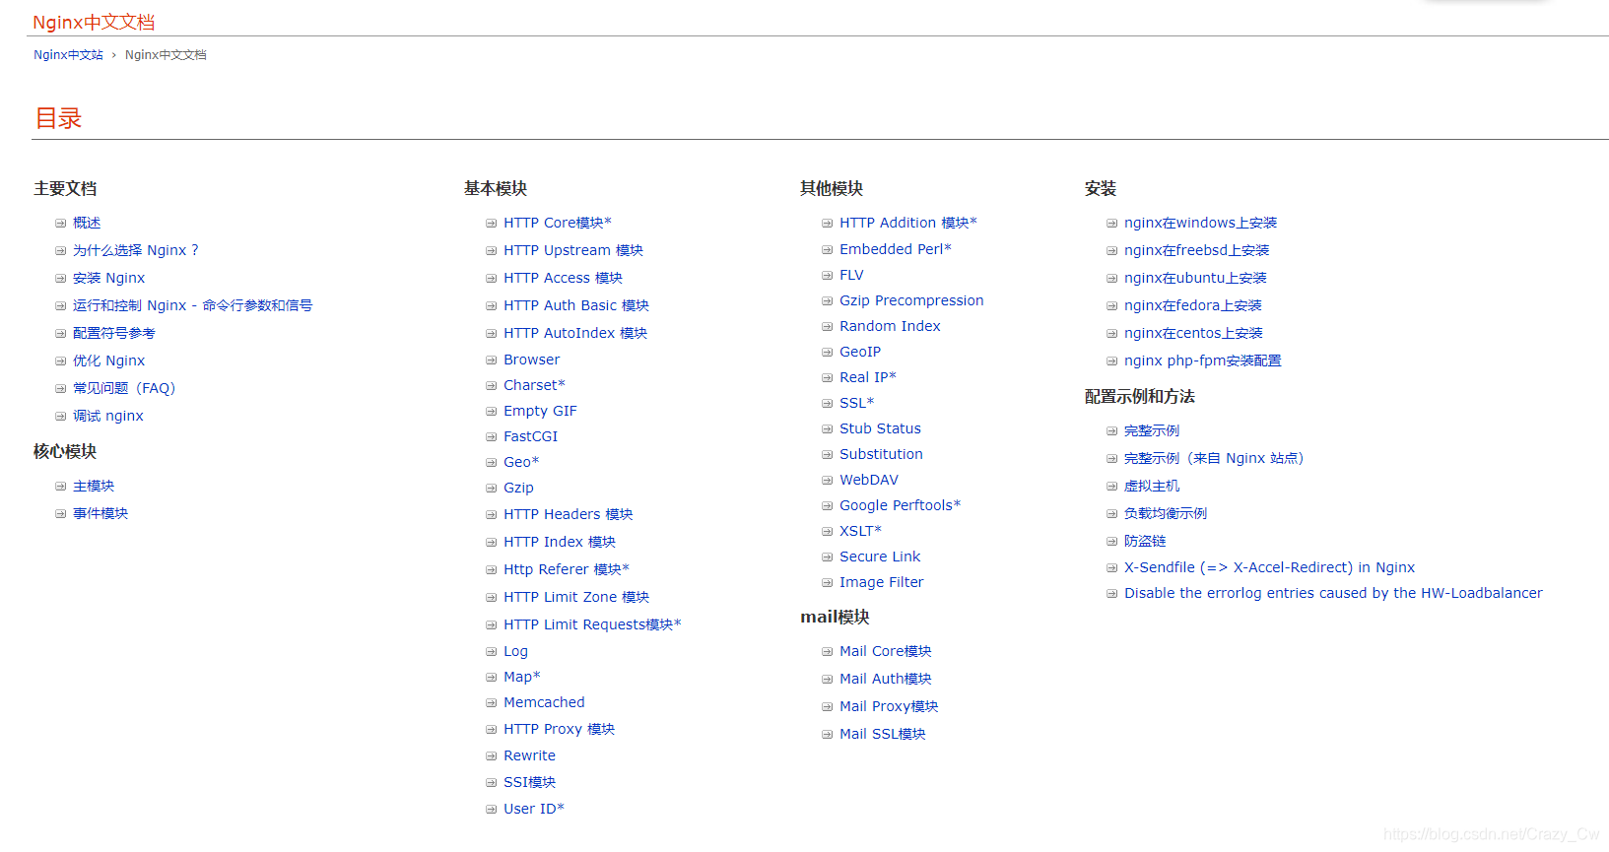The width and height of the screenshot is (1609, 852).
Task: Click the bullet icon beside Image Filter
Action: (x=827, y=583)
